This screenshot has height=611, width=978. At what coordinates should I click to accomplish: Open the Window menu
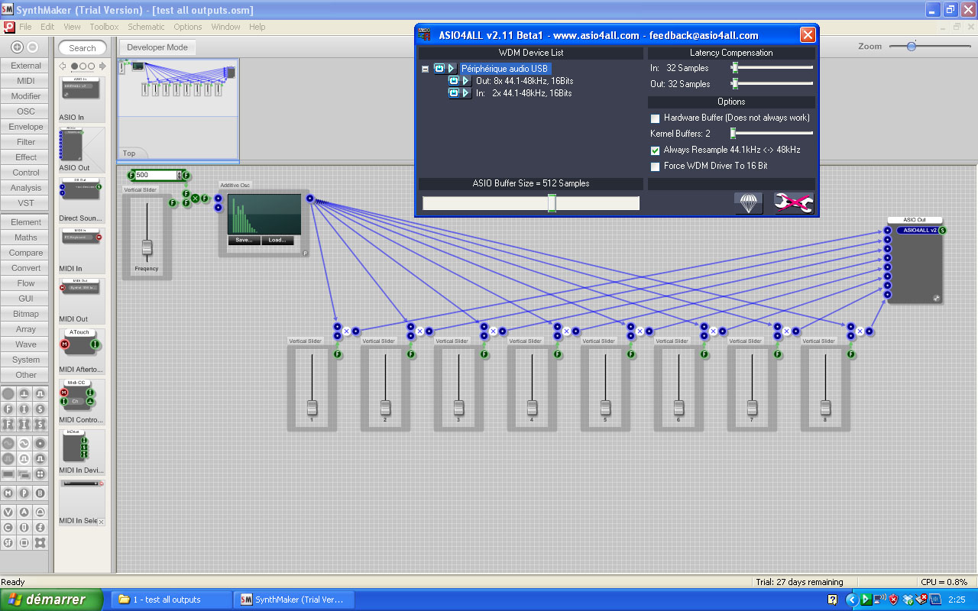[226, 27]
